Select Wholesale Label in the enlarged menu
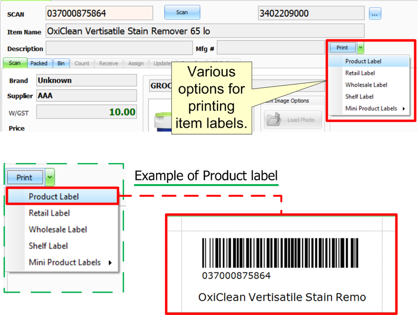418x315 pixels. 62,229
